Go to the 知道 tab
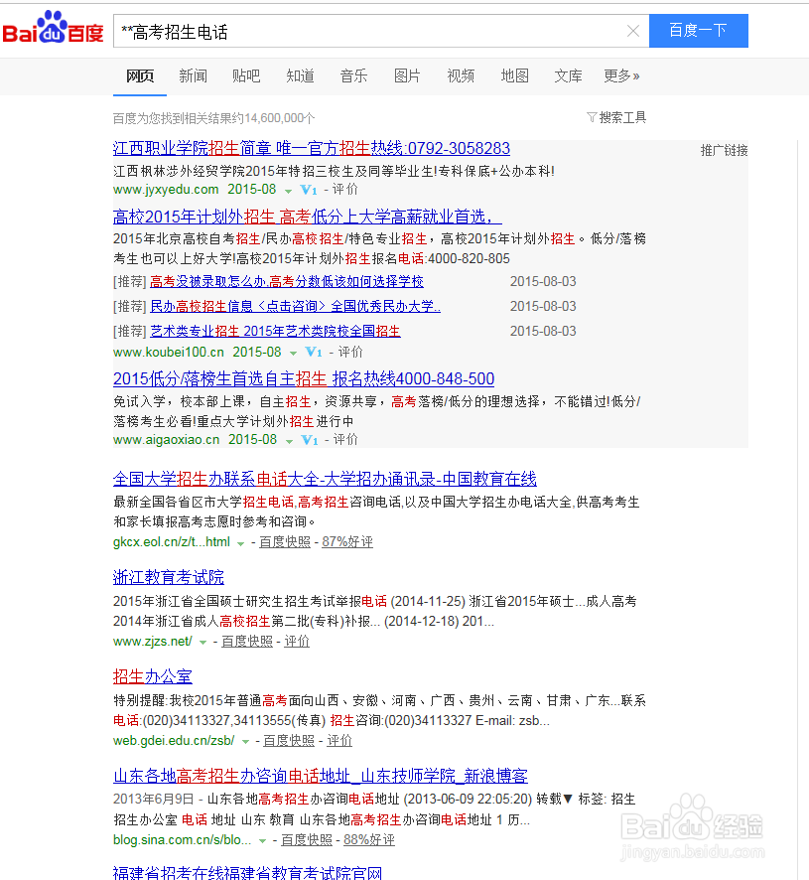Viewport: 809px width, 880px height. click(x=300, y=75)
